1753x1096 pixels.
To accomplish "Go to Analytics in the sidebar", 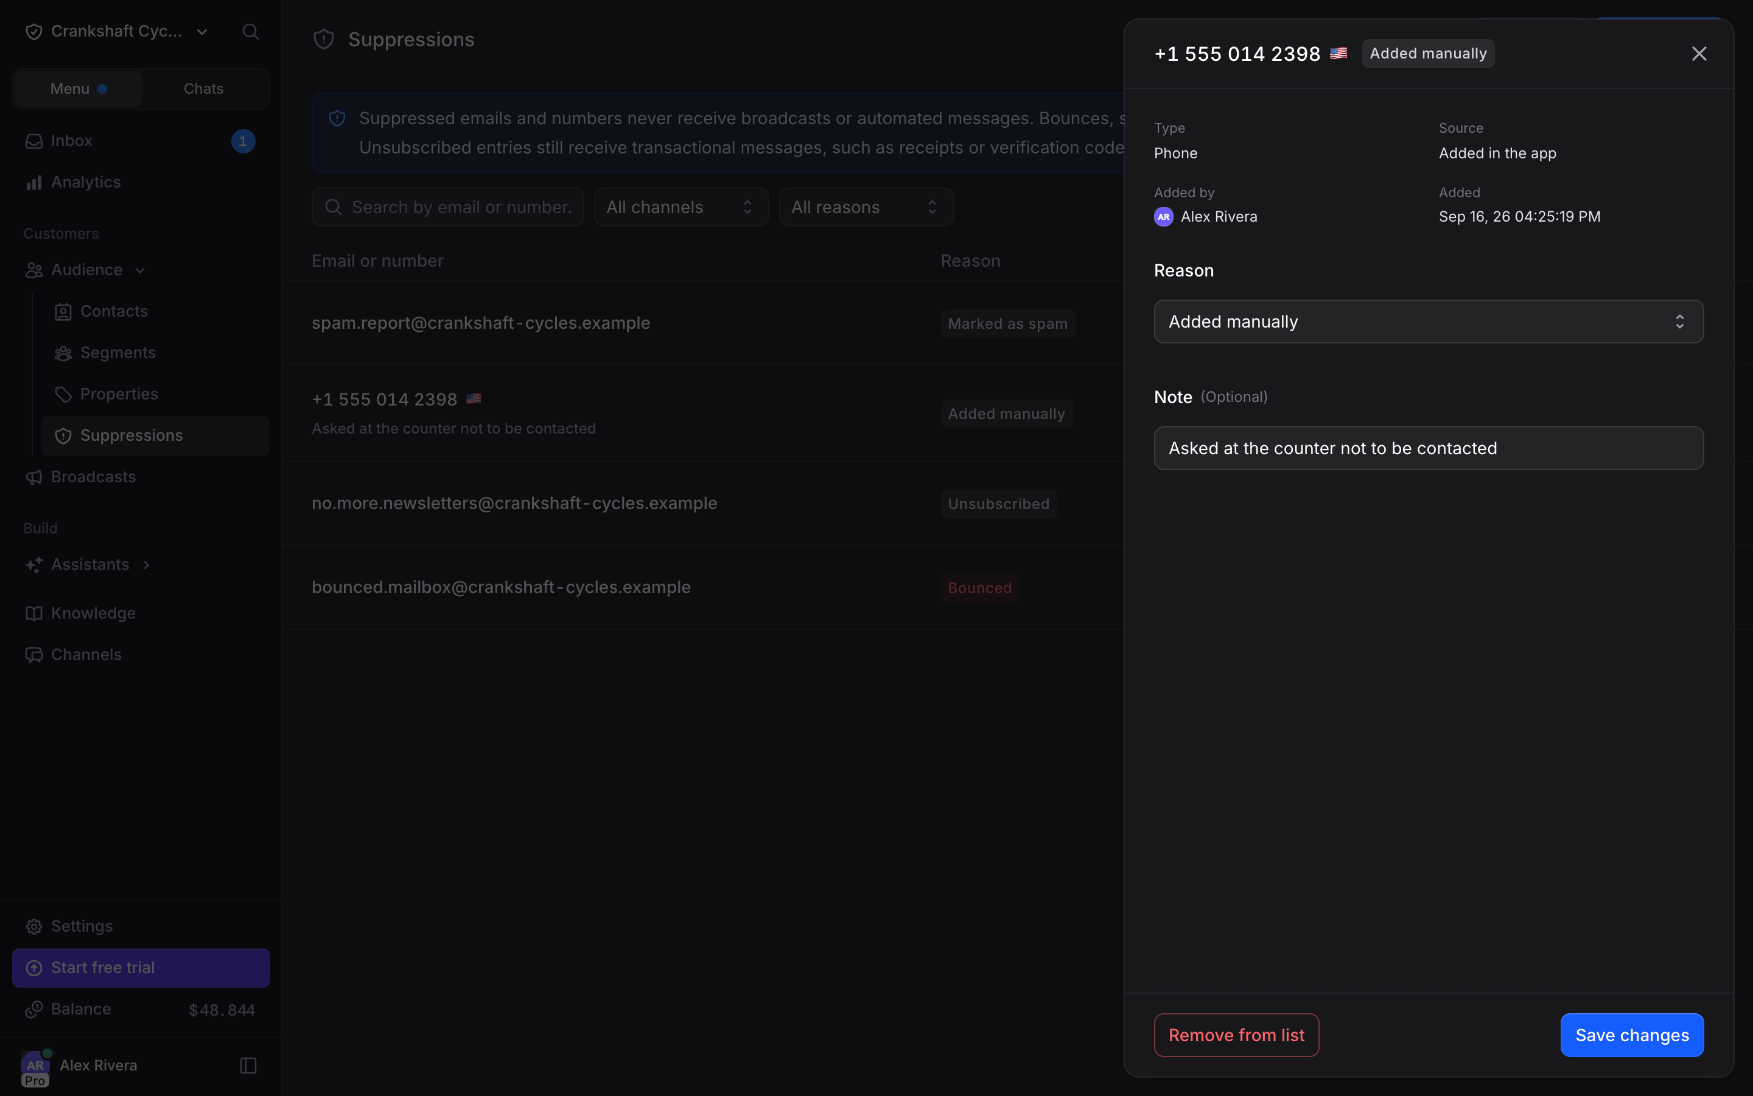I will [x=141, y=182].
